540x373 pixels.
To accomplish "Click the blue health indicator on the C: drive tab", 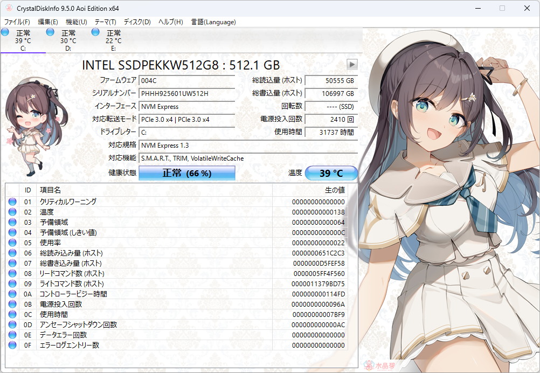I will coord(5,33).
